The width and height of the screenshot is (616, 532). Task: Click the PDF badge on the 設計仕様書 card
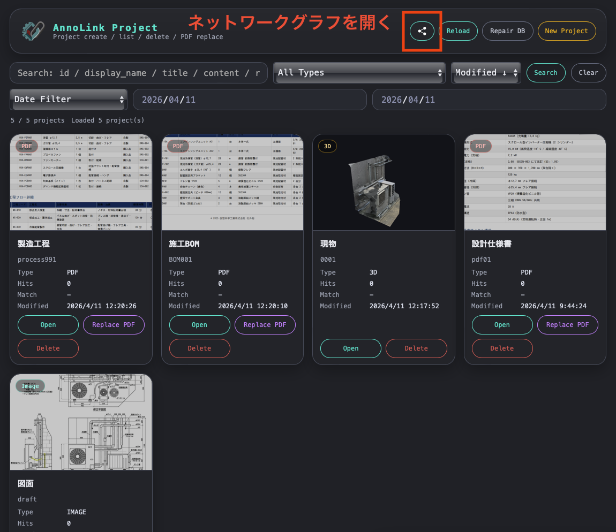480,146
